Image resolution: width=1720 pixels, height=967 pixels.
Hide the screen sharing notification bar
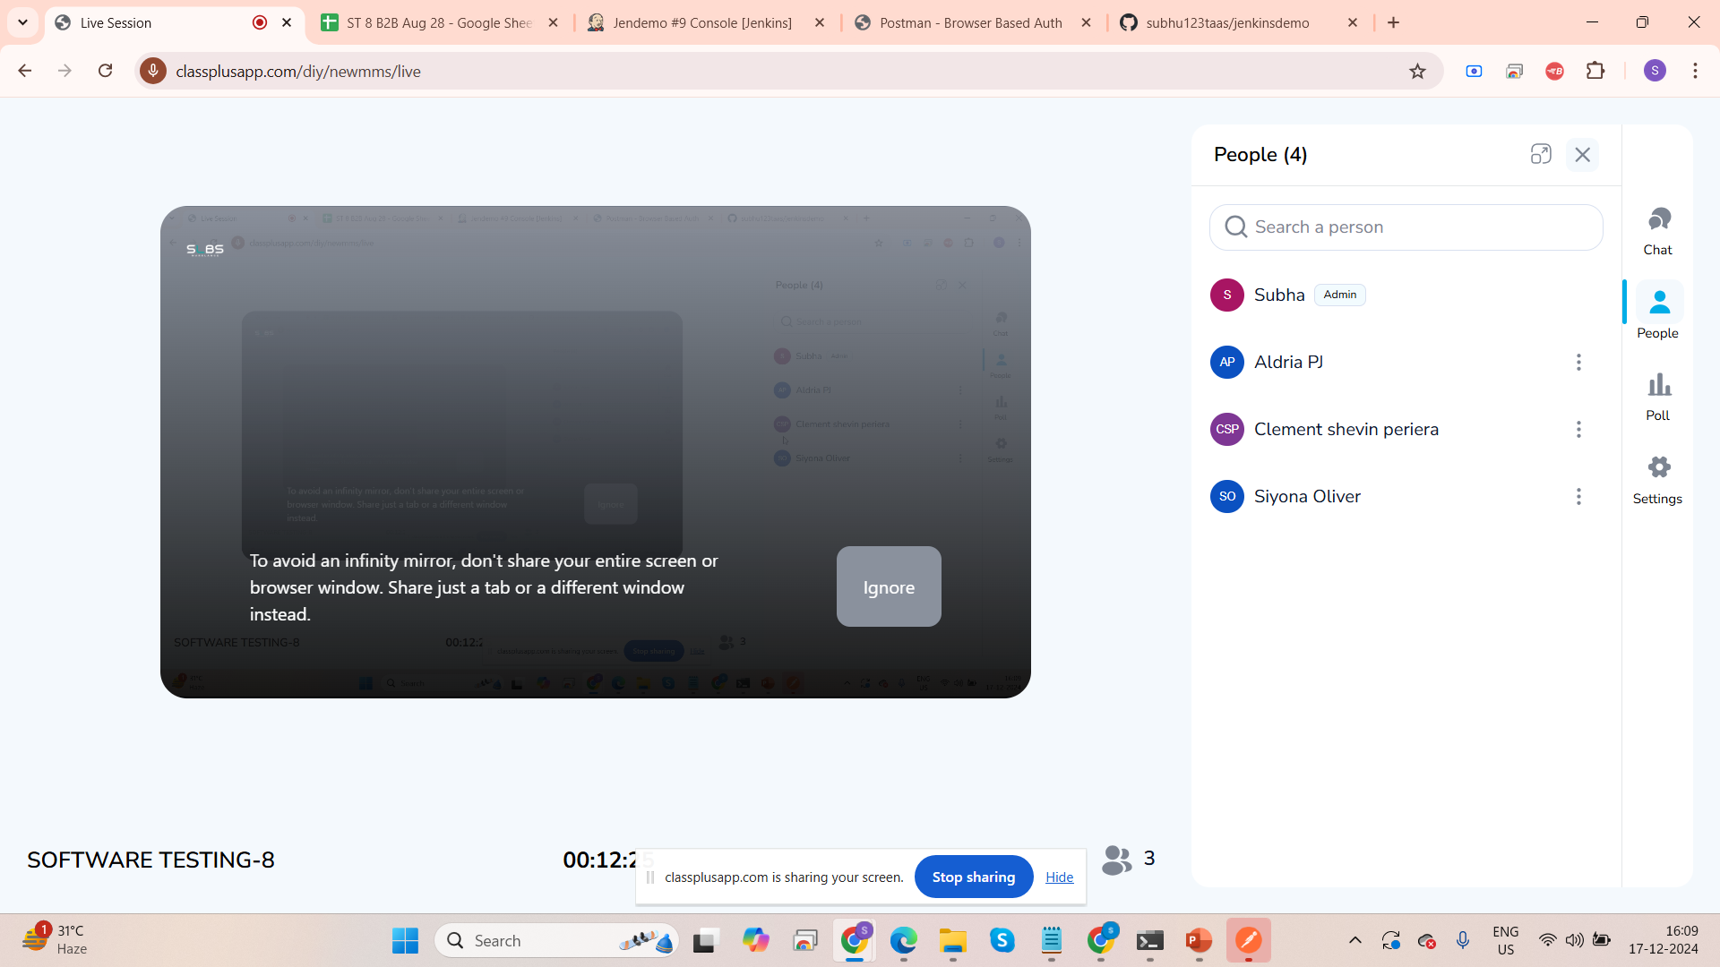coord(1059,877)
